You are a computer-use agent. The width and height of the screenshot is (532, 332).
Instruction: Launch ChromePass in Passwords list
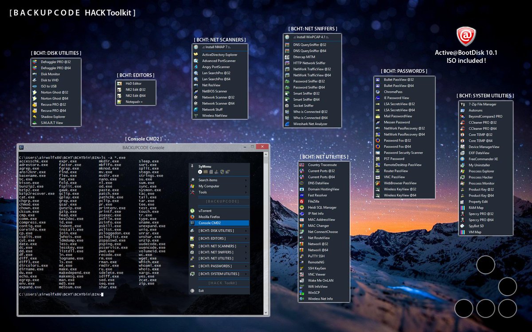click(404, 92)
